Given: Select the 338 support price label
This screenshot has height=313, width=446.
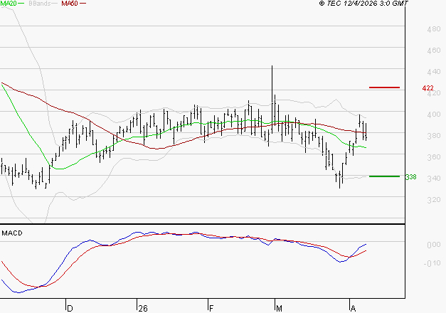Looking at the screenshot, I should click(410, 176).
